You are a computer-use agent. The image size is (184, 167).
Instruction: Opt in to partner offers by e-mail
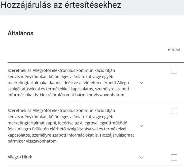(174, 111)
